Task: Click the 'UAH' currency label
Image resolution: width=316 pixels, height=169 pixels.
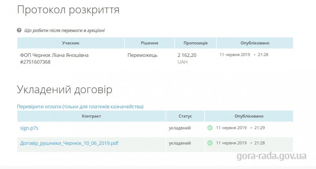Action: [x=182, y=62]
